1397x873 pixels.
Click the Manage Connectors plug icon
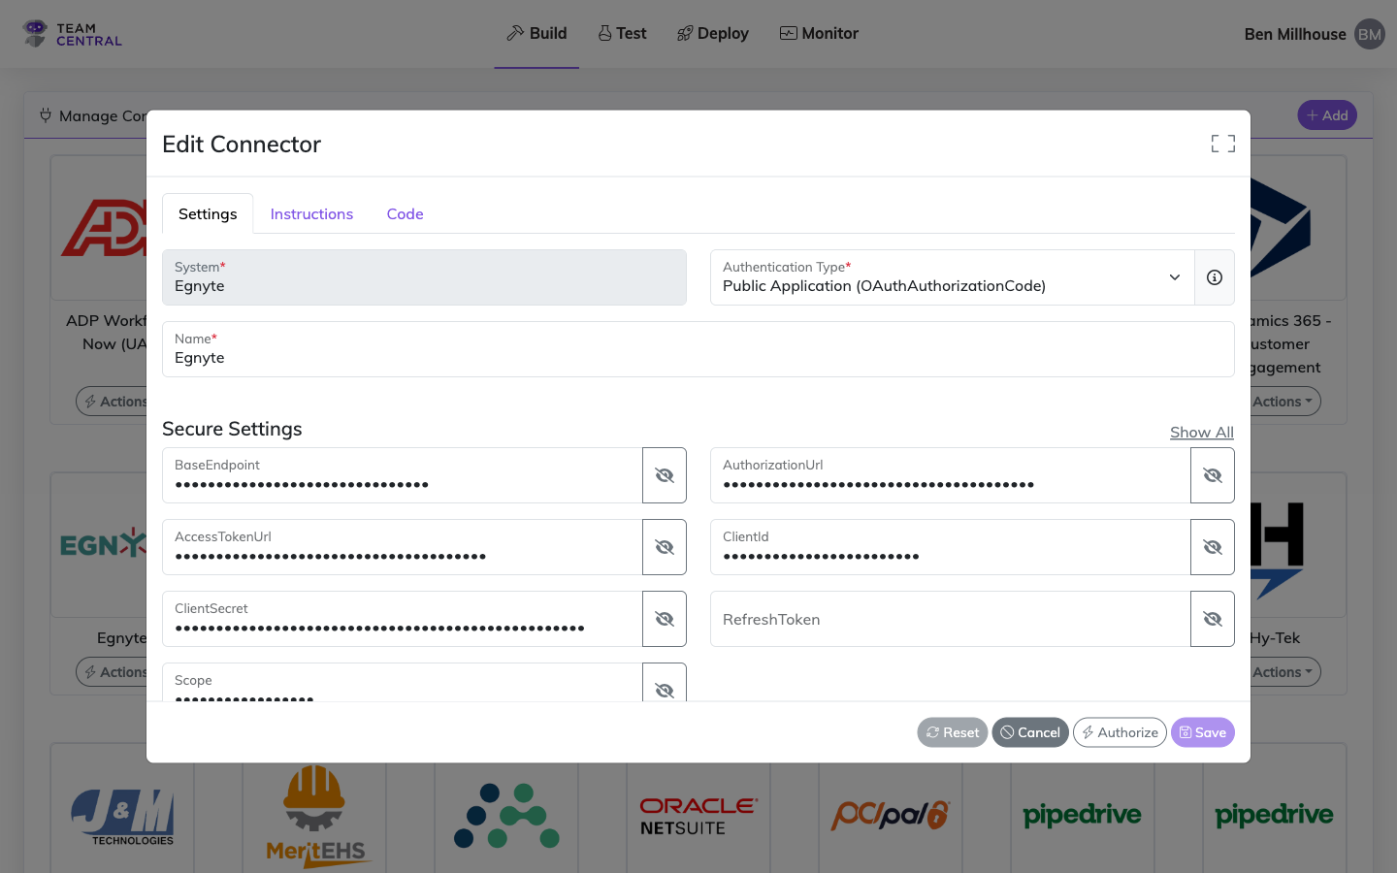46,115
